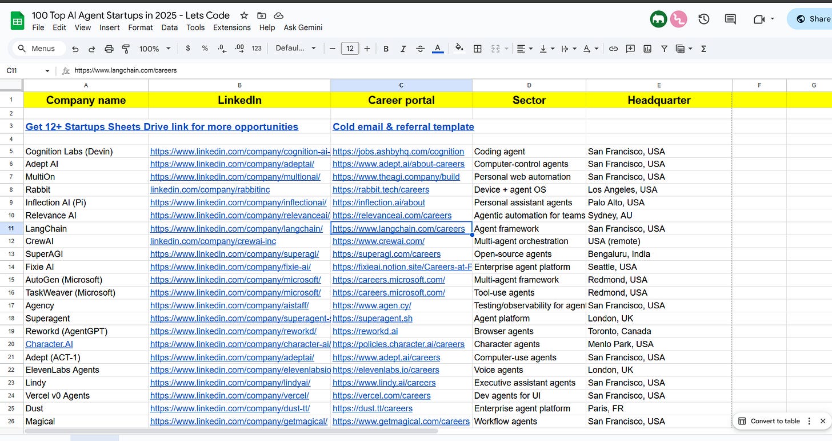Print the spreadsheet
832x441 pixels.
[109, 49]
